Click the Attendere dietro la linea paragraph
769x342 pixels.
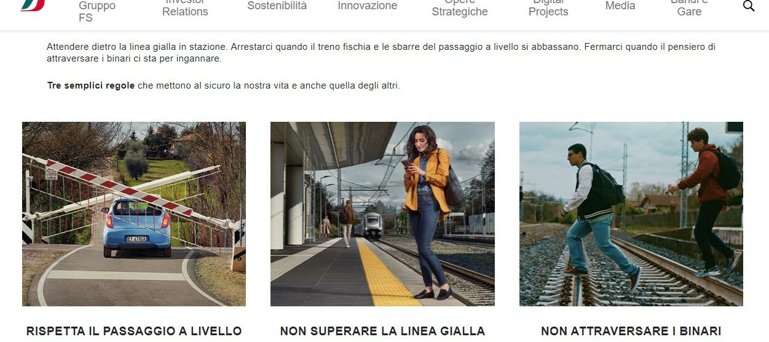coord(381,52)
